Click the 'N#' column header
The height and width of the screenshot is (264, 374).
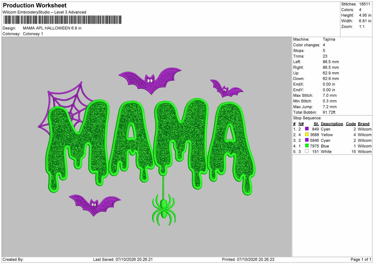301,124
